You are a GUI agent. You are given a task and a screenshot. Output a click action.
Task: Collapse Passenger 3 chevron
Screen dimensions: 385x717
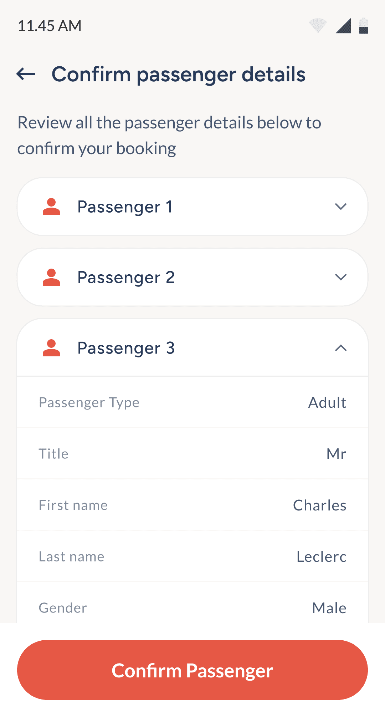coord(341,348)
